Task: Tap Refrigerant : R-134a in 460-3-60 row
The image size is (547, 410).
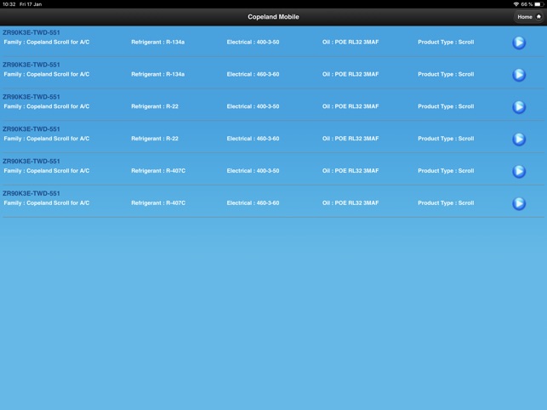Action: (x=157, y=74)
